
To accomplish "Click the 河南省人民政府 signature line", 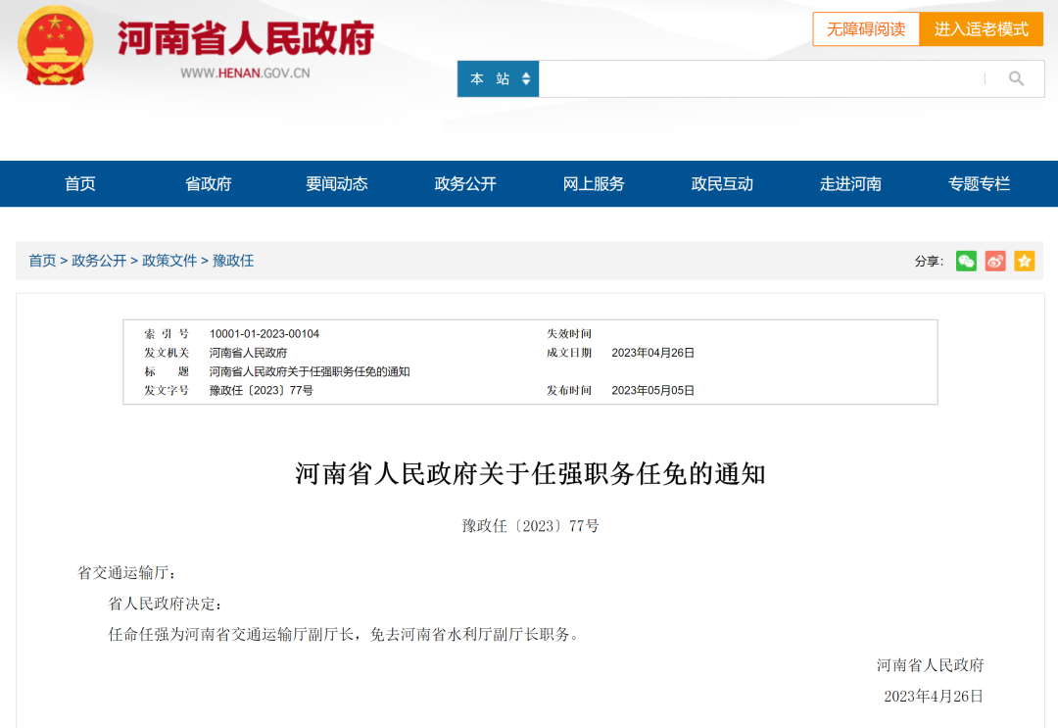I will click(930, 665).
